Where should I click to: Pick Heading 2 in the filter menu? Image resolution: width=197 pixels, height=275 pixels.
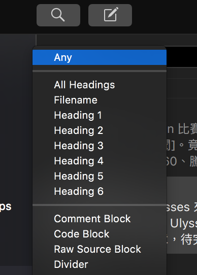coord(100,130)
